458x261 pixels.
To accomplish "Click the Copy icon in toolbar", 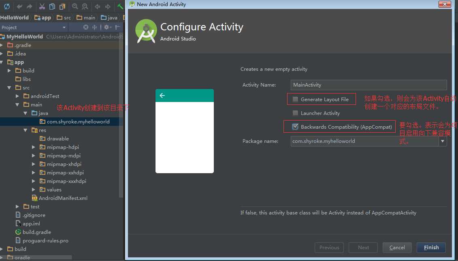I will pyautogui.click(x=52, y=6).
